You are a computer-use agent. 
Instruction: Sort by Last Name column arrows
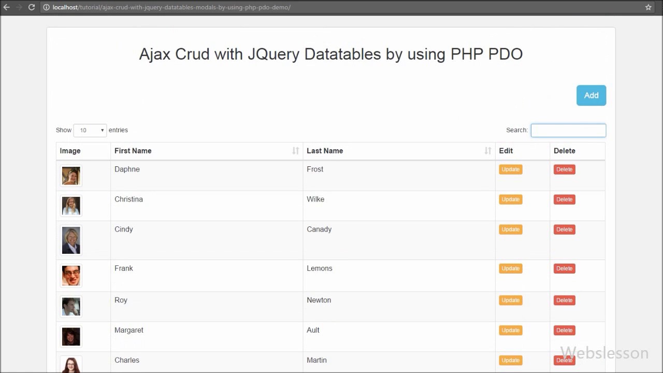[487, 151]
